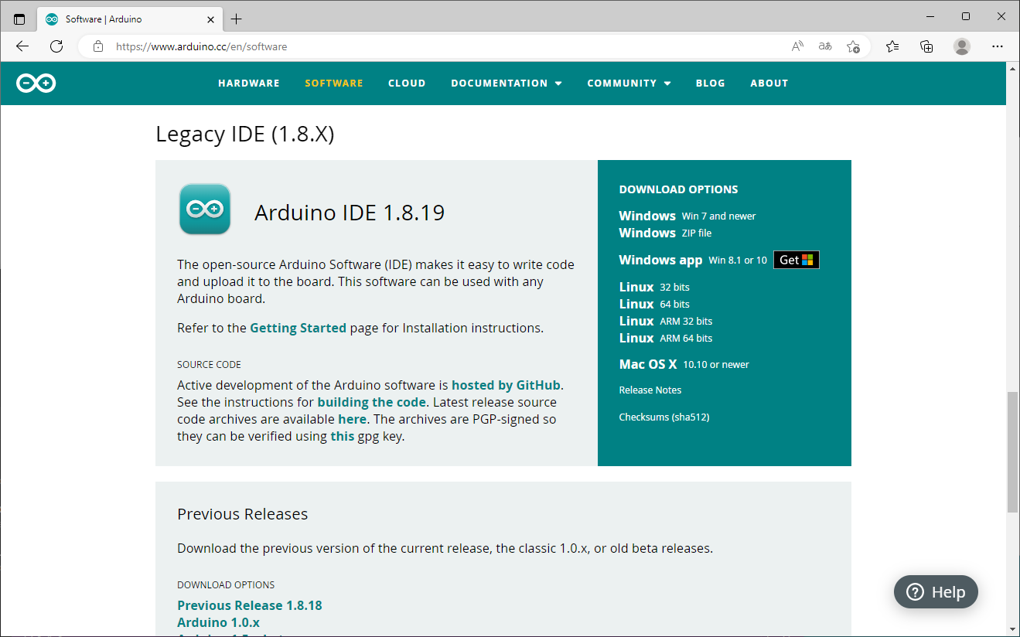Open a new browser tab
The height and width of the screenshot is (637, 1020).
[x=237, y=19]
